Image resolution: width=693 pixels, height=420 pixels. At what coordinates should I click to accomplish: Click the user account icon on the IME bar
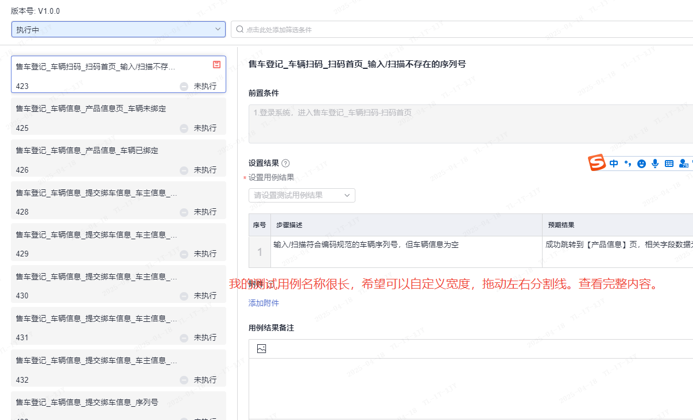(x=683, y=164)
